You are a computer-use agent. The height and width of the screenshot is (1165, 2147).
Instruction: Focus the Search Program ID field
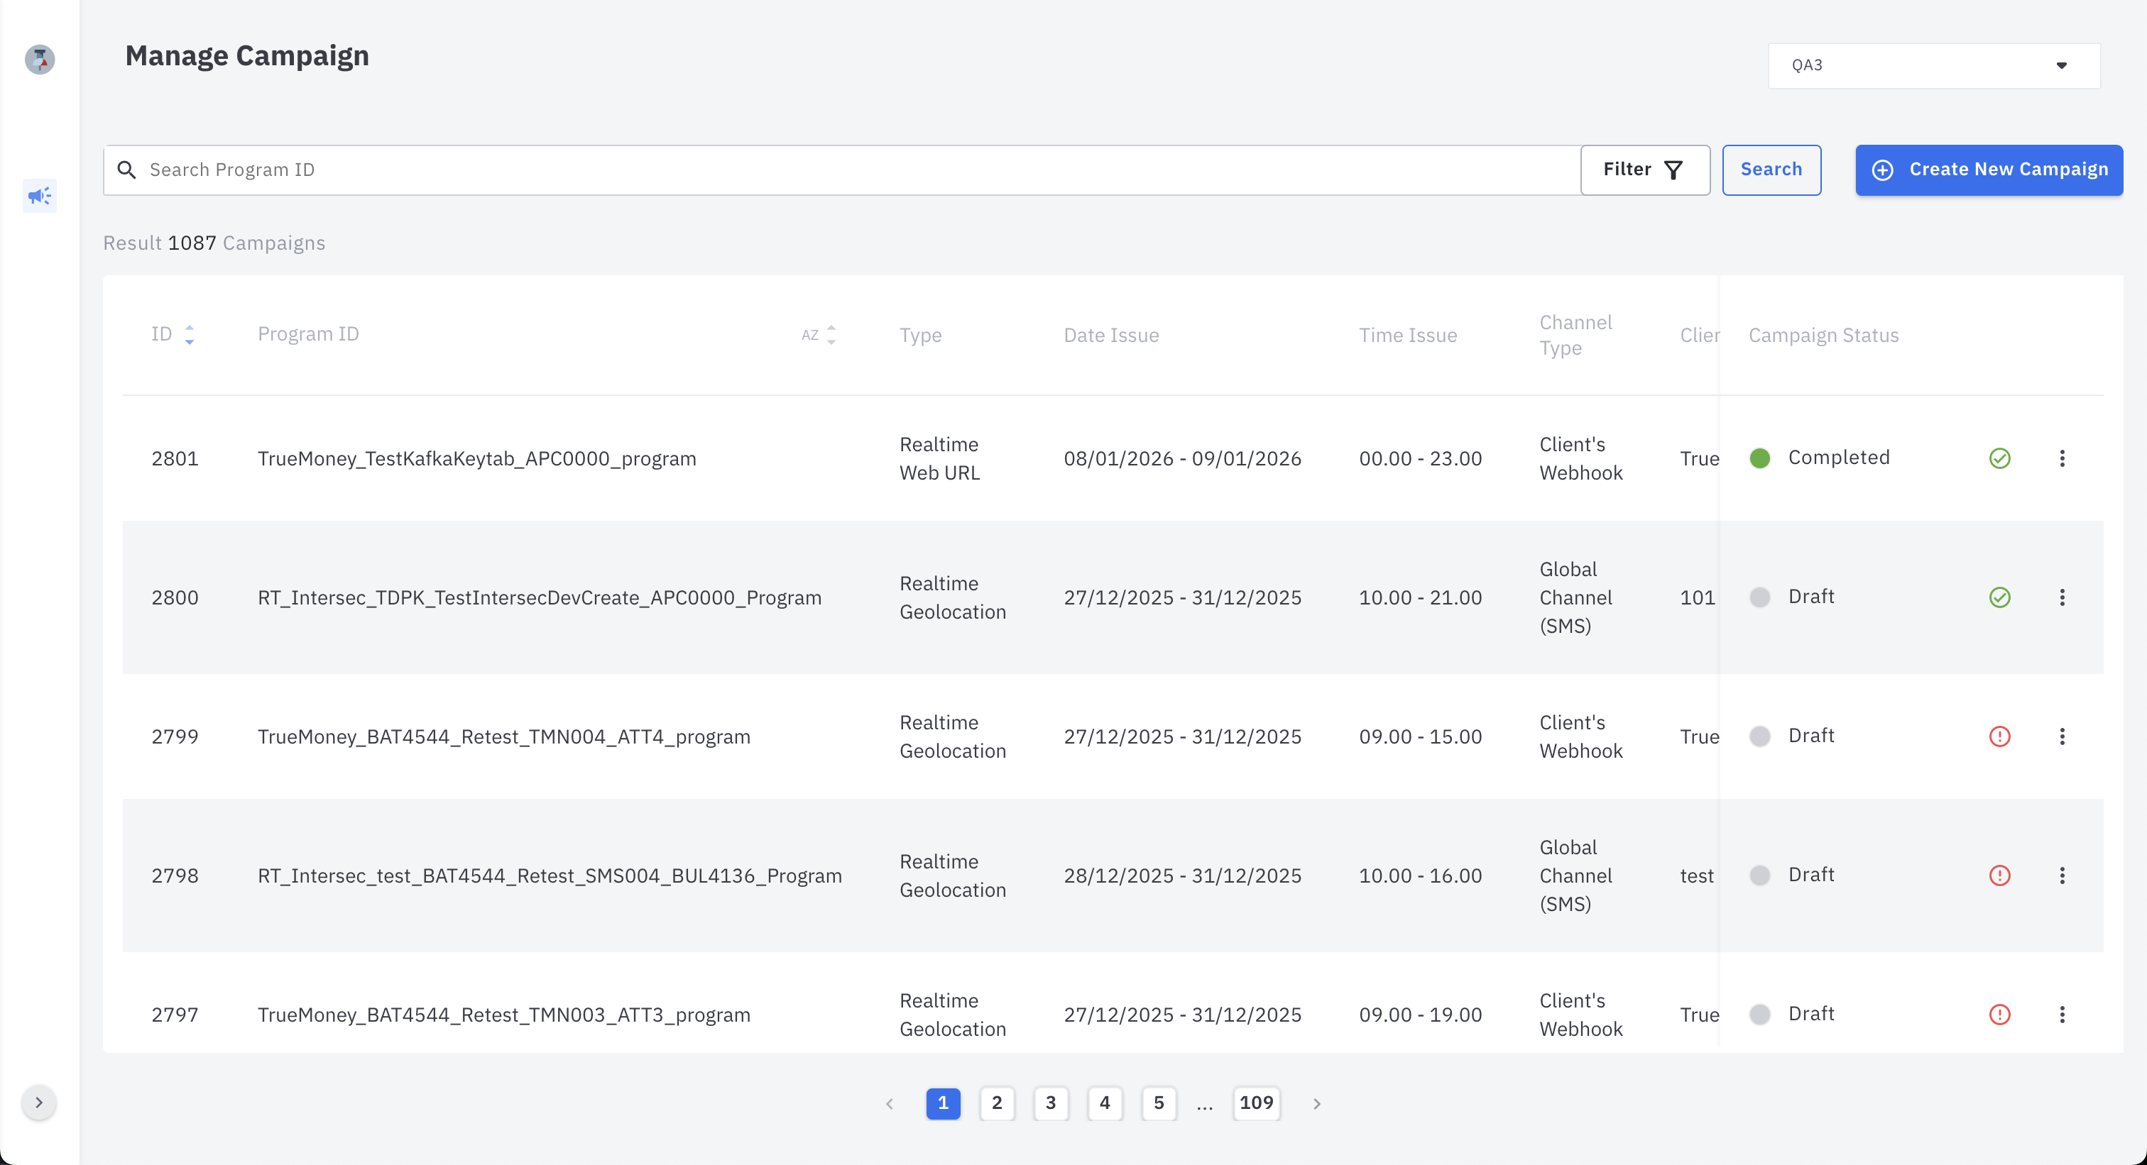coord(834,170)
